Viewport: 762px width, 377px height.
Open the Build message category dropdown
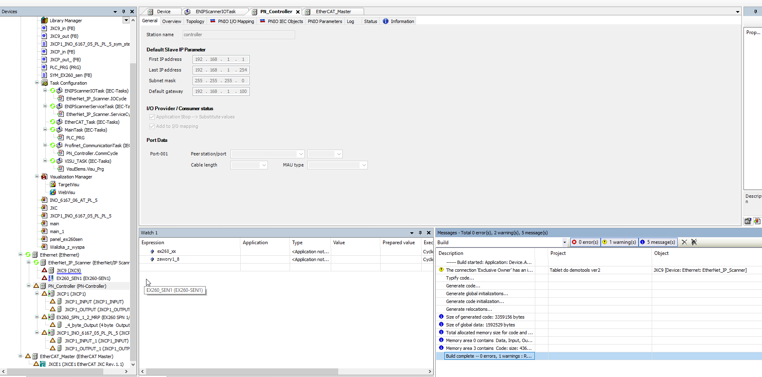coord(564,243)
